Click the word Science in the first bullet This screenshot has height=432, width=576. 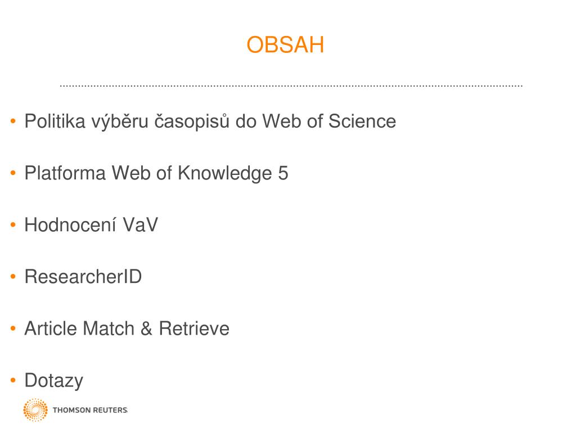362,121
